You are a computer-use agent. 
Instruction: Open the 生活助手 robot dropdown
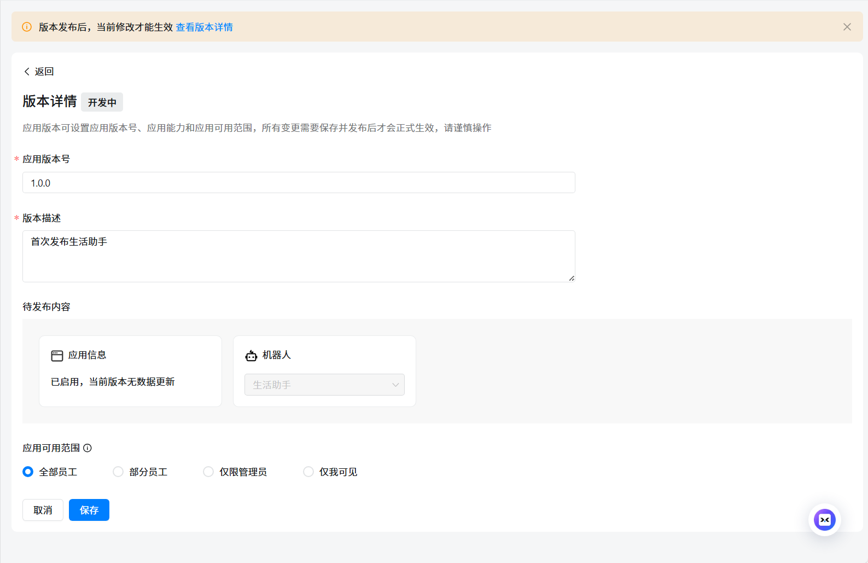[317, 385]
